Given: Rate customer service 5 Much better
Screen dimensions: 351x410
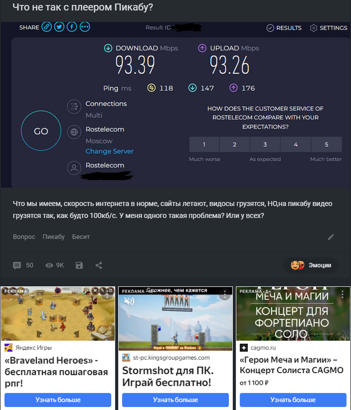Looking at the screenshot, I should point(326,145).
